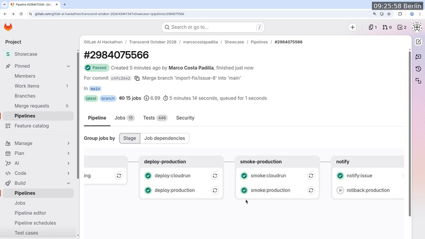
Task: Open browser extensions puzzle icon
Action: [x=400, y=14]
